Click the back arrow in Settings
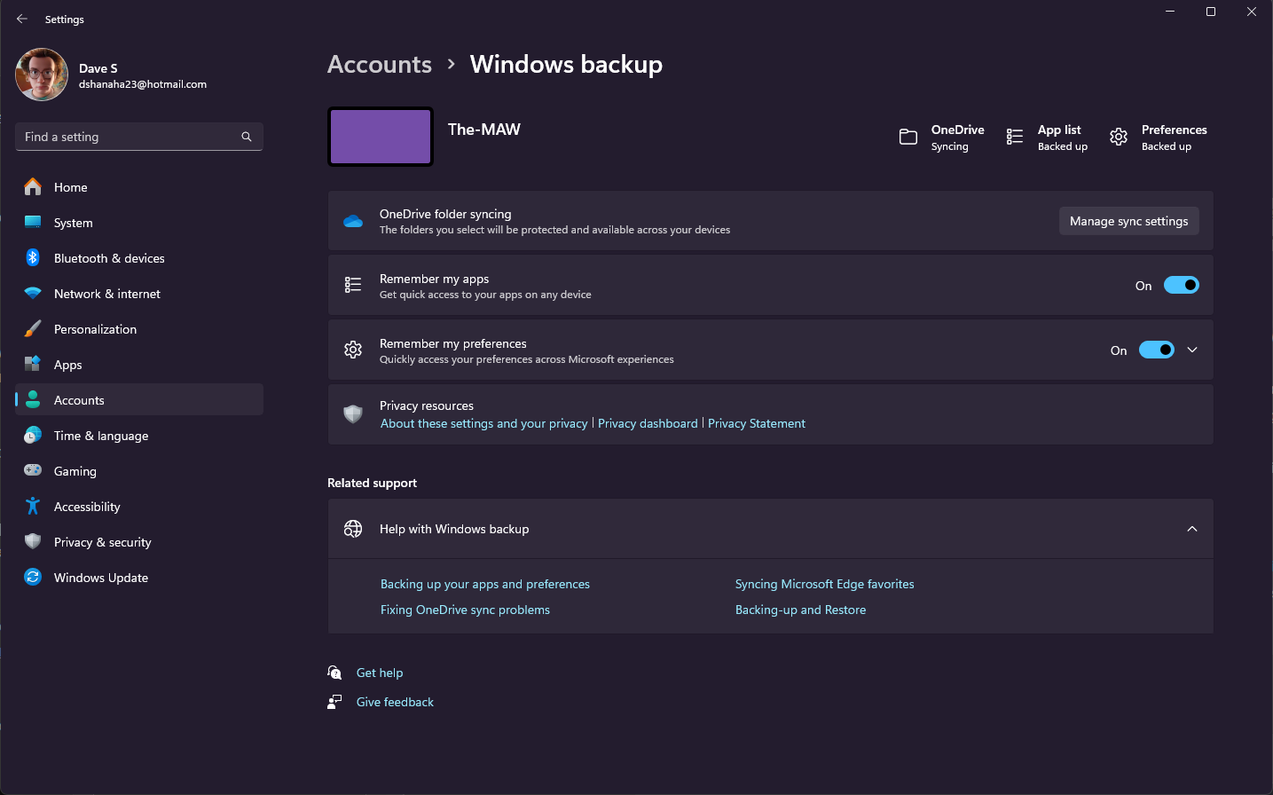This screenshot has height=795, width=1273. (x=22, y=19)
